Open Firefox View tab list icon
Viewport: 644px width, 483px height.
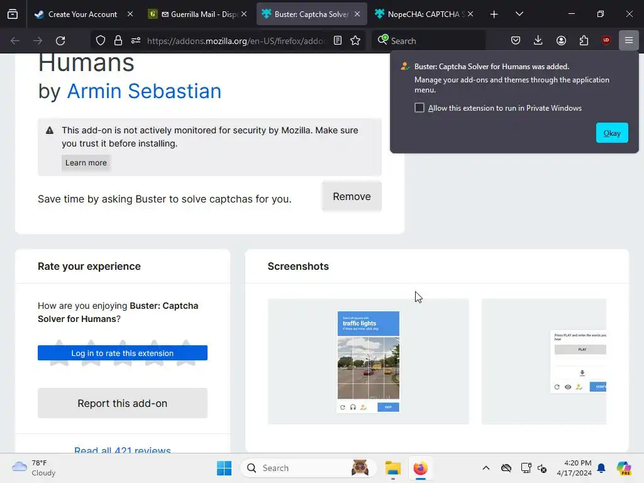[x=13, y=14]
